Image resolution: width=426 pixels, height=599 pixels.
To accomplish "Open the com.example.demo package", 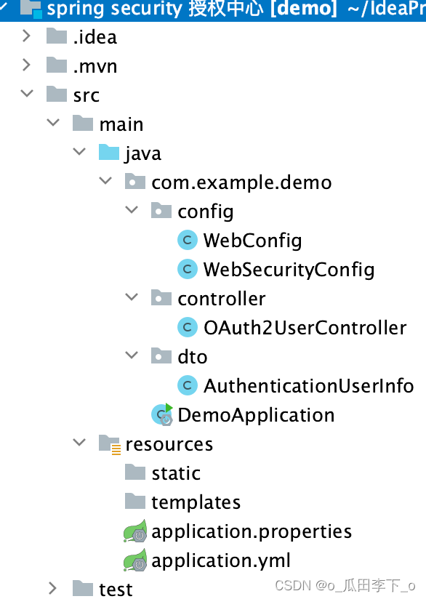I will [x=241, y=182].
